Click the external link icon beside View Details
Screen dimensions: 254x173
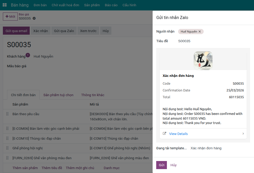[164, 133]
